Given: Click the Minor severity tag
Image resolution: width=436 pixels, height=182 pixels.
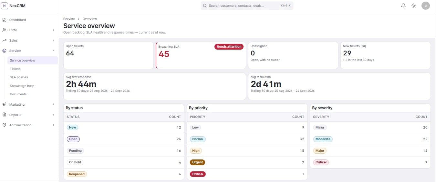Looking at the screenshot, I should 320,127.
